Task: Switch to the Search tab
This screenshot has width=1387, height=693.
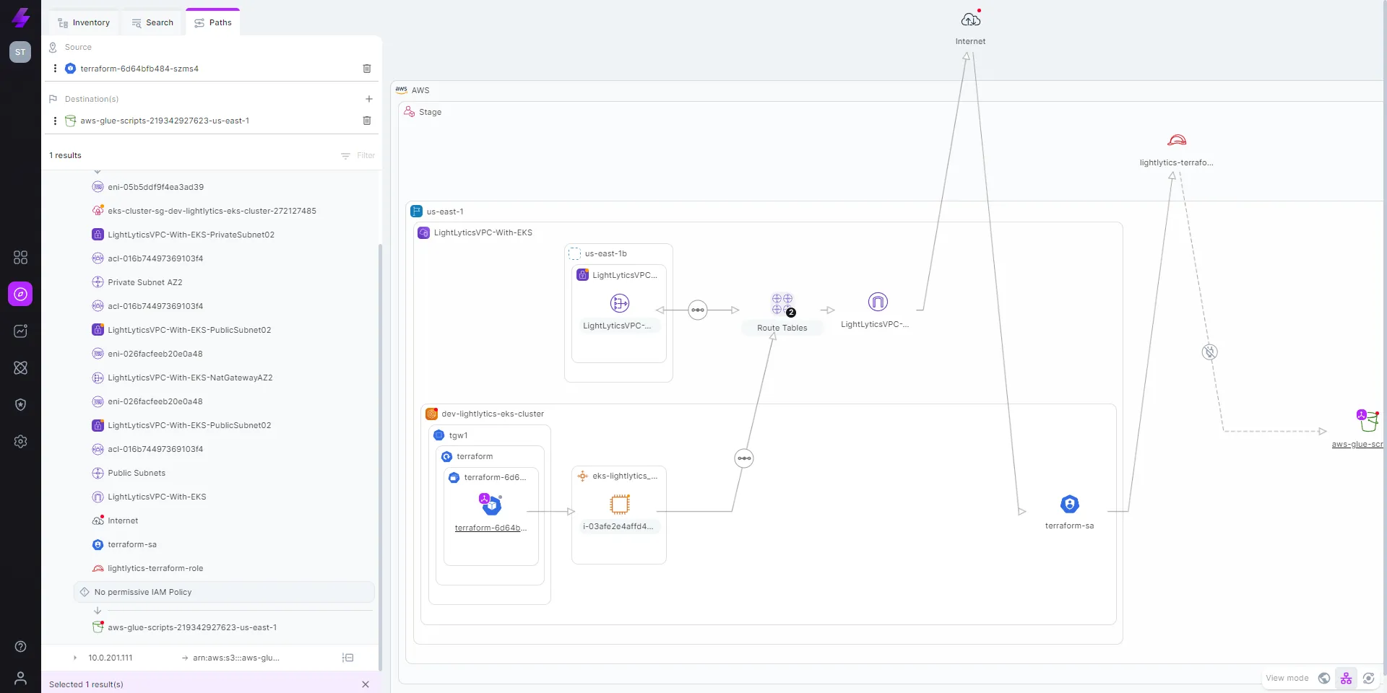Action: click(152, 22)
